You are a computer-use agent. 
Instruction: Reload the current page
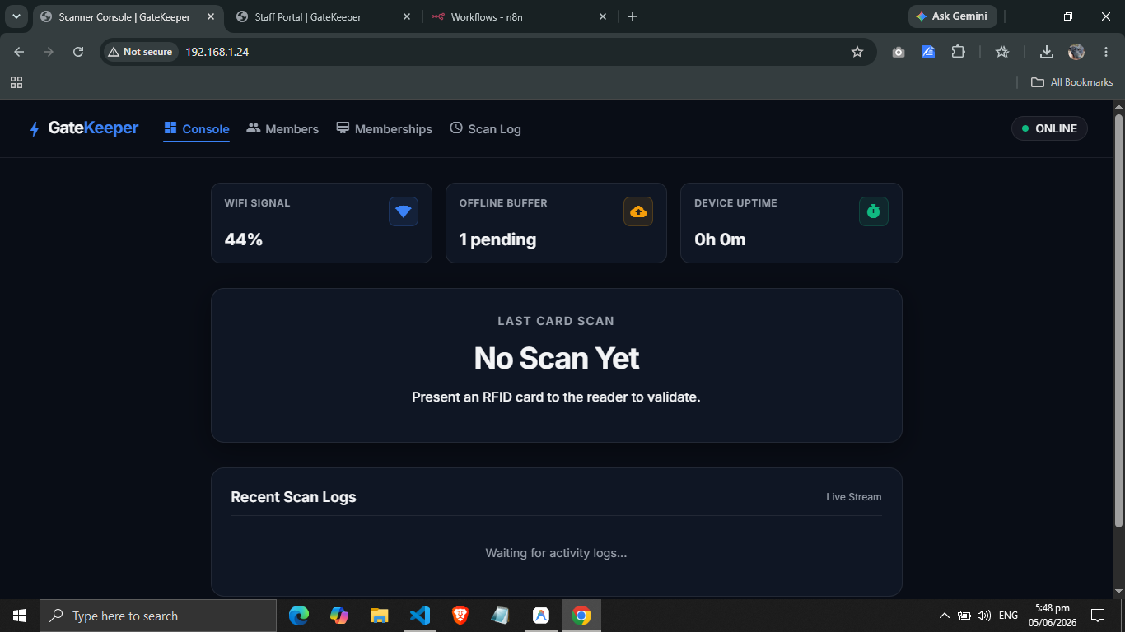click(x=78, y=52)
